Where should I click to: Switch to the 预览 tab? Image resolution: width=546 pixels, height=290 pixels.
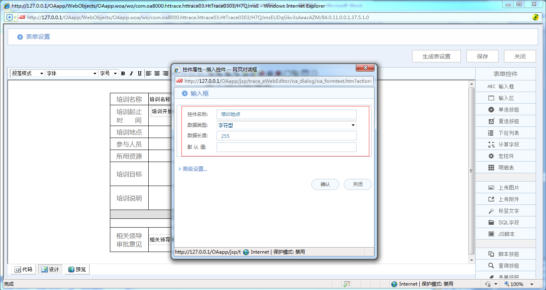click(x=77, y=269)
